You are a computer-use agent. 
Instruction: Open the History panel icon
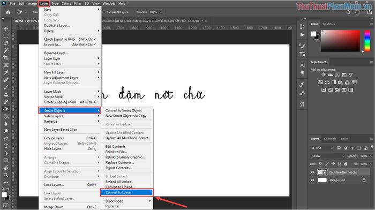302,27
